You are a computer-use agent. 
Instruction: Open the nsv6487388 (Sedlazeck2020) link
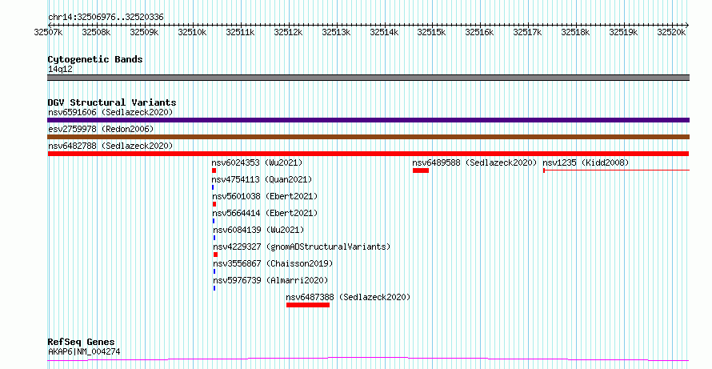(348, 297)
